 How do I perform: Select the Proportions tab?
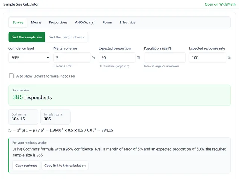pos(58,22)
